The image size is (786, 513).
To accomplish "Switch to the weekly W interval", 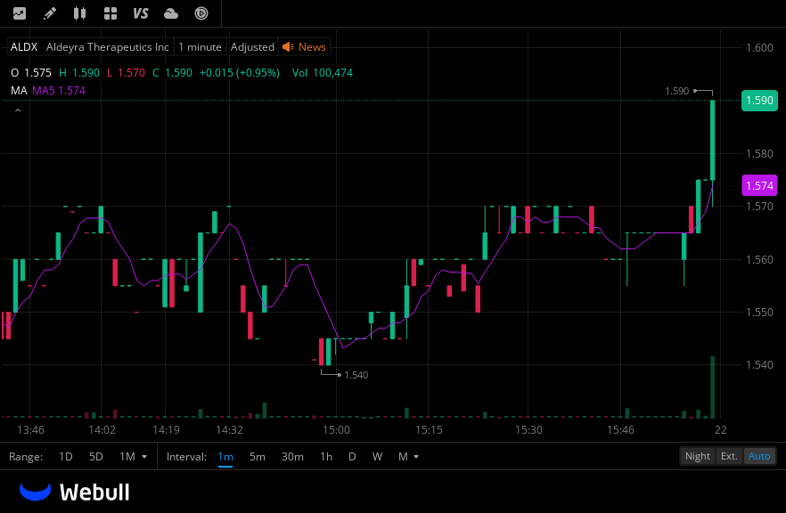I will (x=377, y=457).
